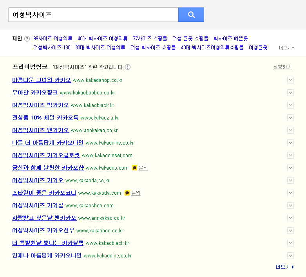Open the ad link 전상품 10% 세일 카카오룩

pyautogui.click(x=45, y=118)
